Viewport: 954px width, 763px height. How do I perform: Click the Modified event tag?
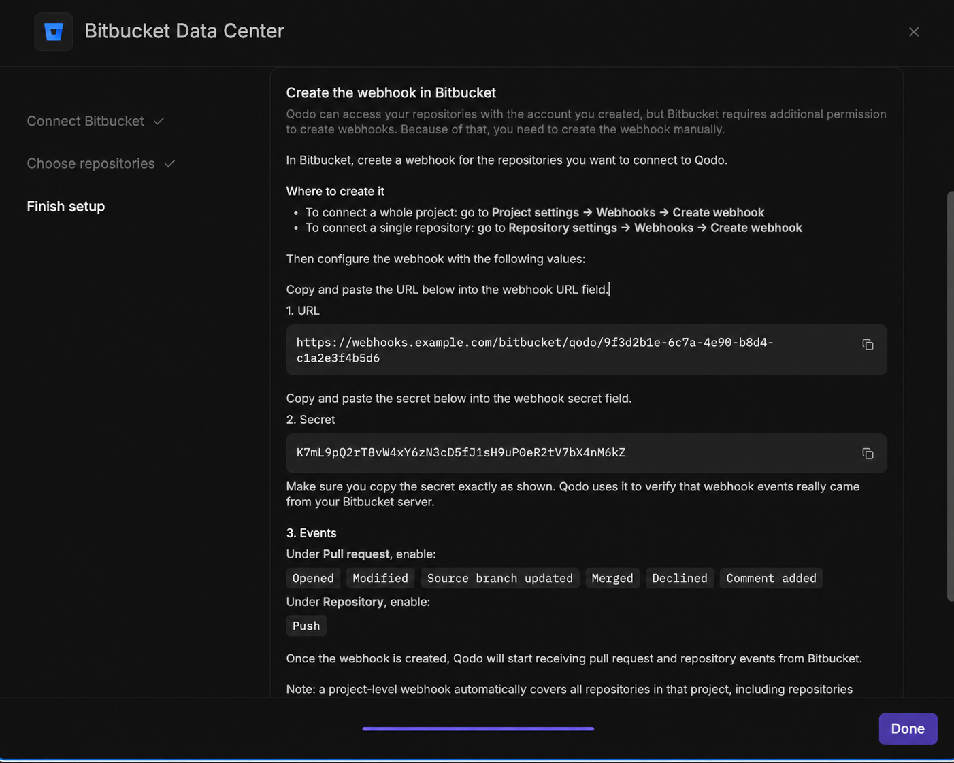(x=380, y=578)
